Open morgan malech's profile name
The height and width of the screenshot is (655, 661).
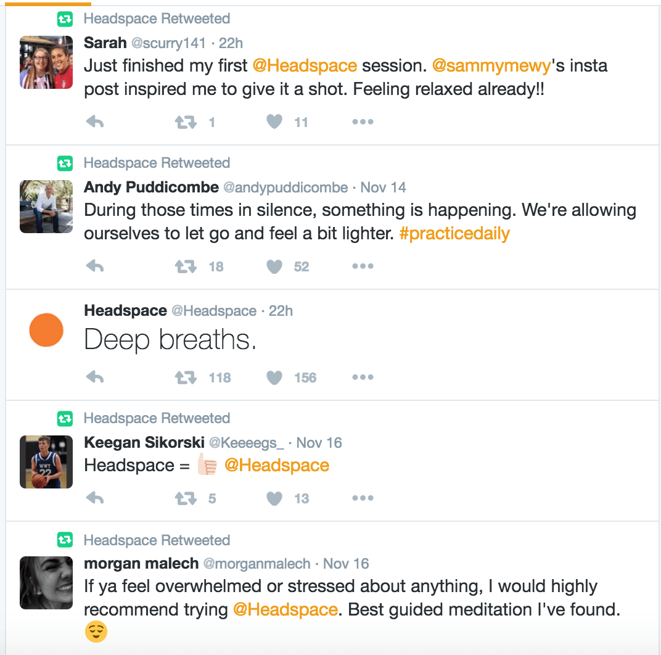pos(141,564)
